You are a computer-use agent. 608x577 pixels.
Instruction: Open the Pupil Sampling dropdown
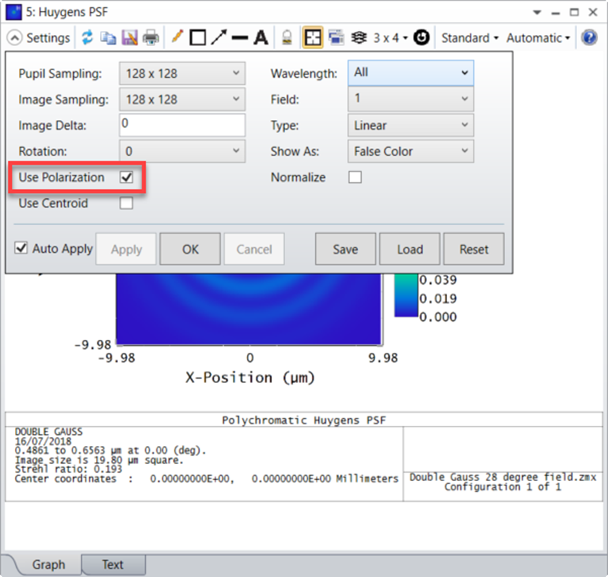pyautogui.click(x=181, y=73)
